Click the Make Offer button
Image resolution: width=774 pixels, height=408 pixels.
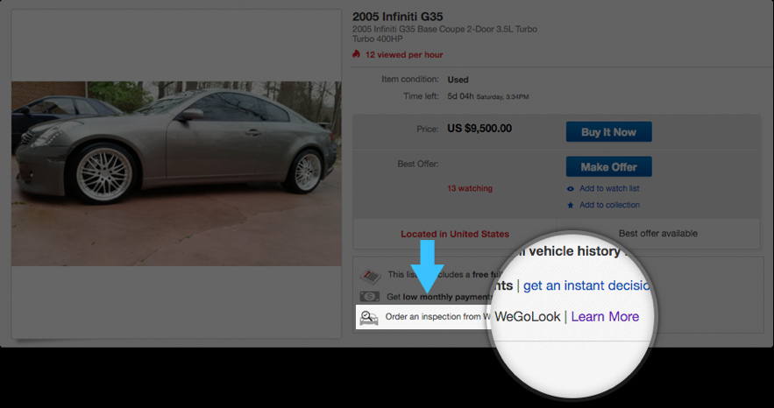608,166
